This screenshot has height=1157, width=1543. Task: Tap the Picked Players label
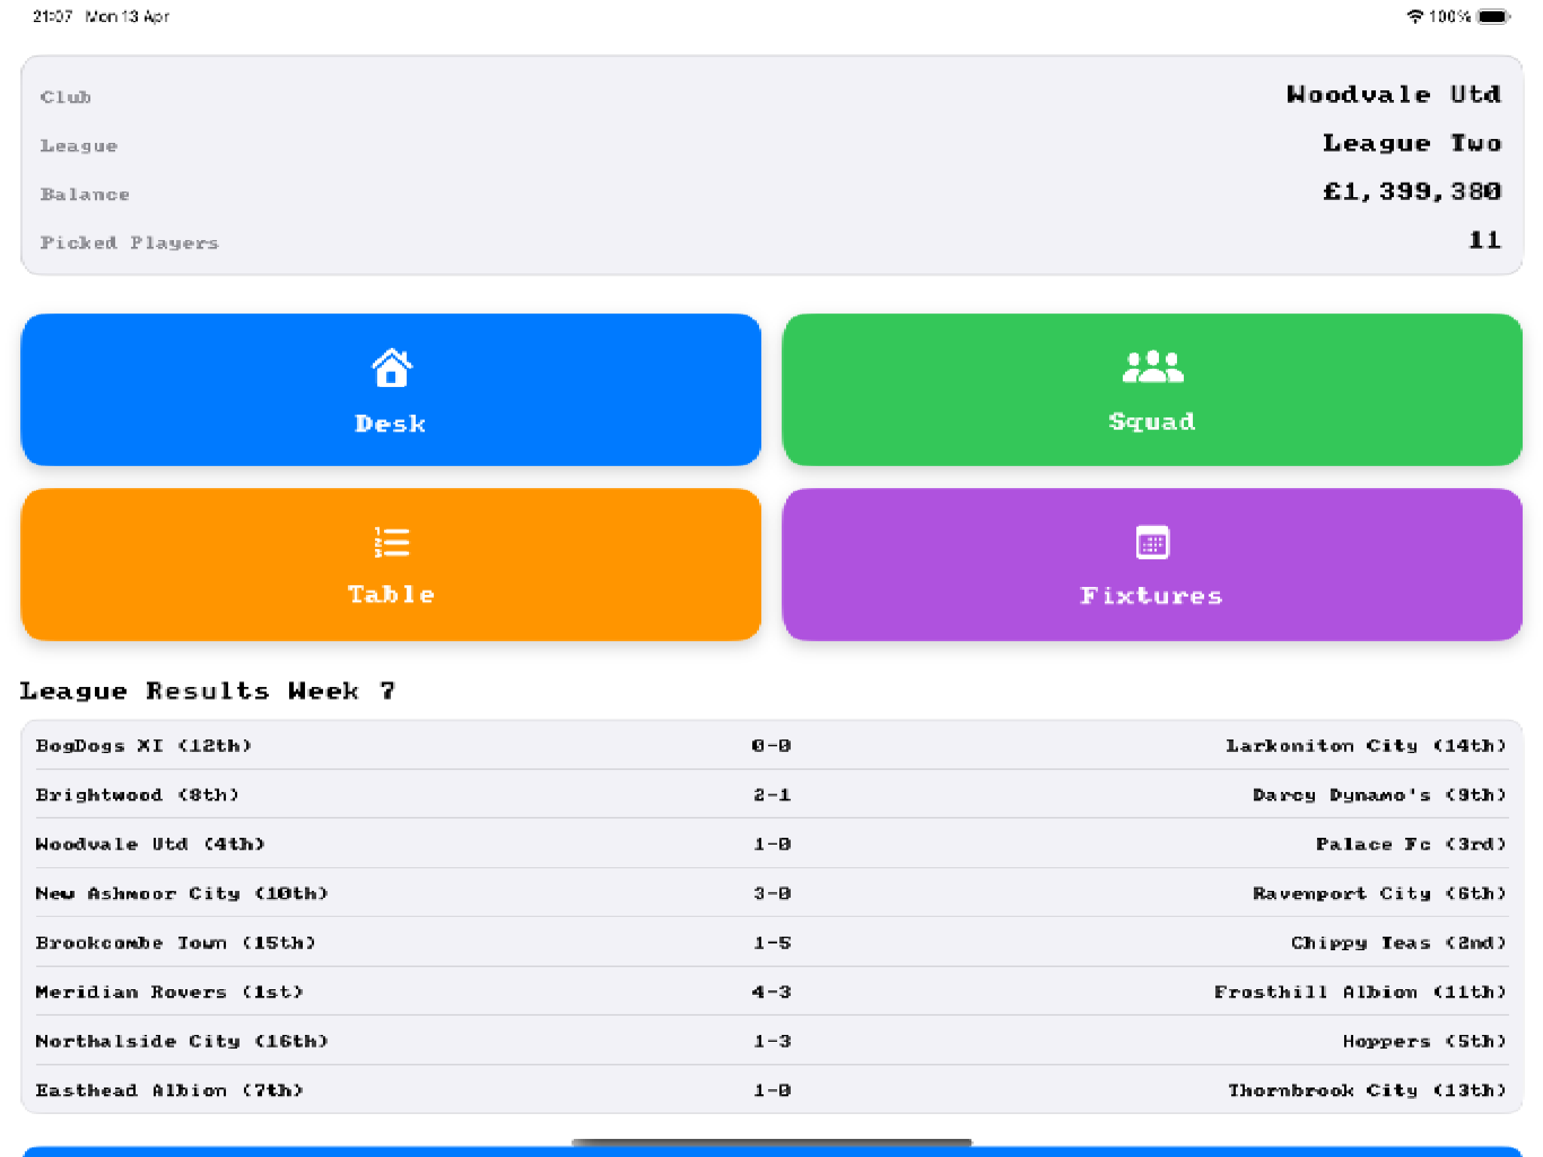click(129, 243)
